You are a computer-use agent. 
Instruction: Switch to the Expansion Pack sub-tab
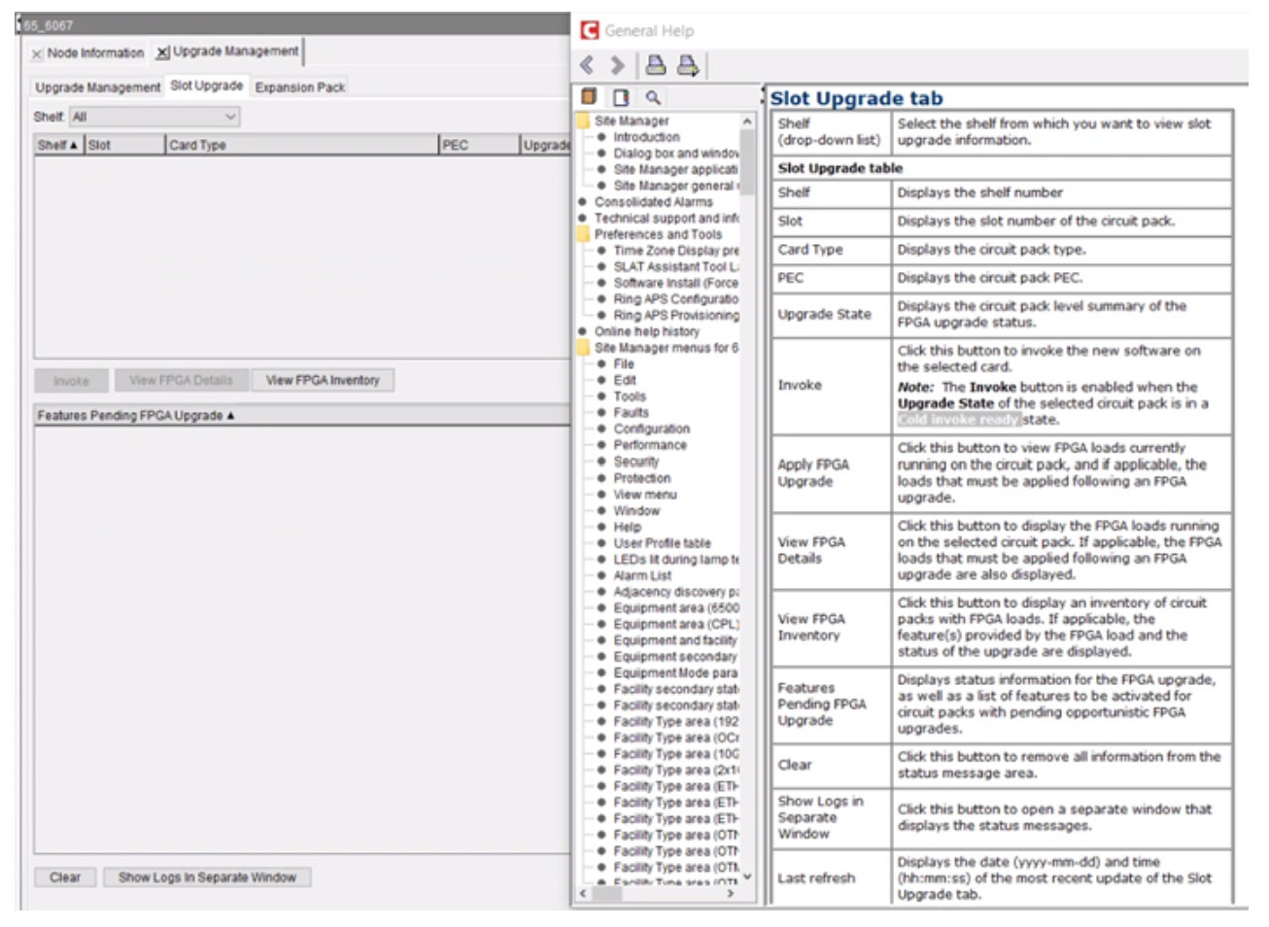(x=300, y=87)
